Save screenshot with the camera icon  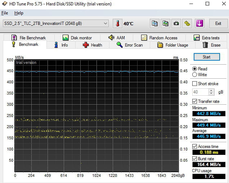pos(176,23)
